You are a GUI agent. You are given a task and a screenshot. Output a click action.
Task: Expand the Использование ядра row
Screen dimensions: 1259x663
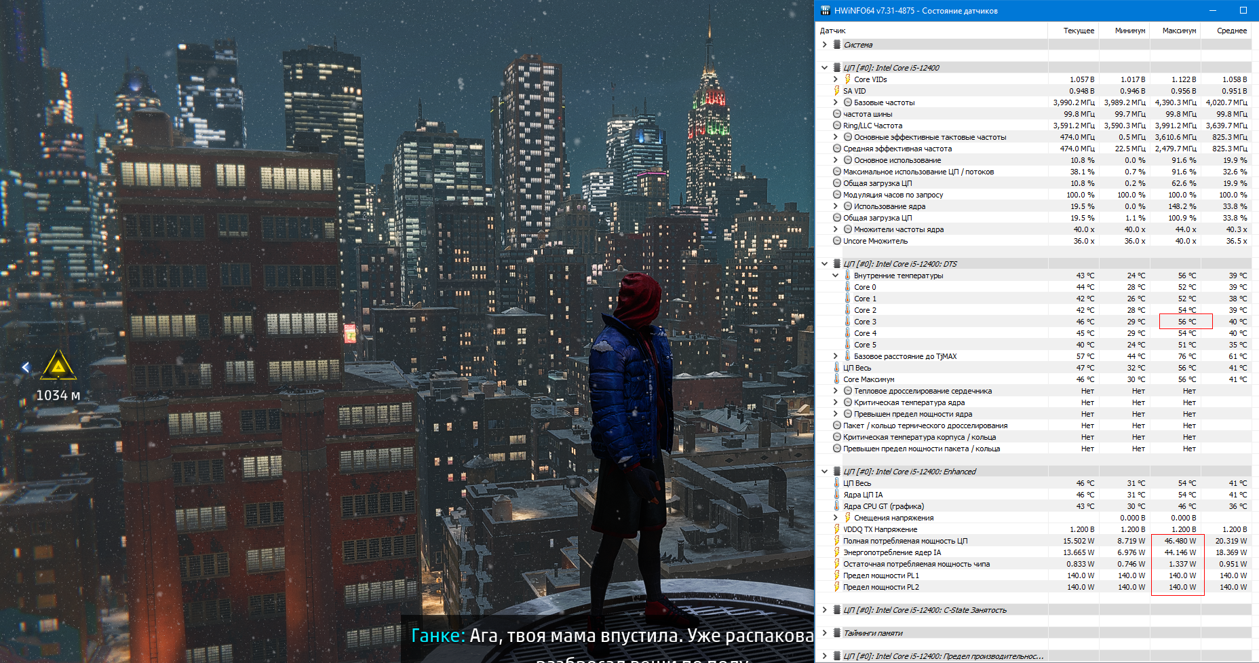pos(836,206)
